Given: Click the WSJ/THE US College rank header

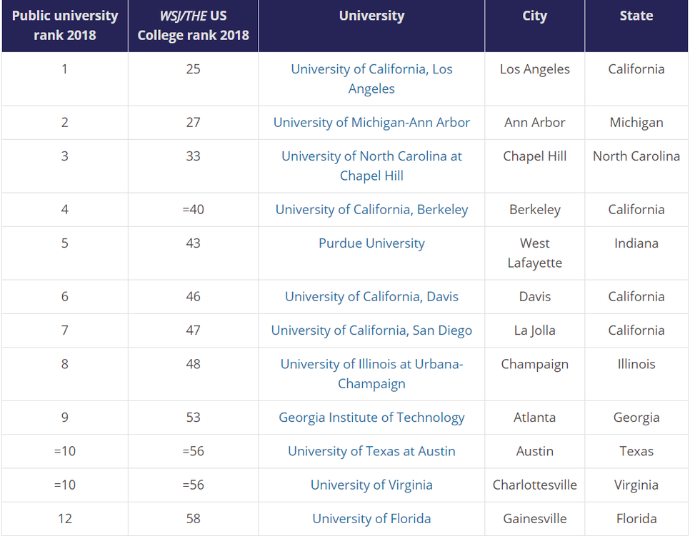Looking at the screenshot, I should [193, 26].
